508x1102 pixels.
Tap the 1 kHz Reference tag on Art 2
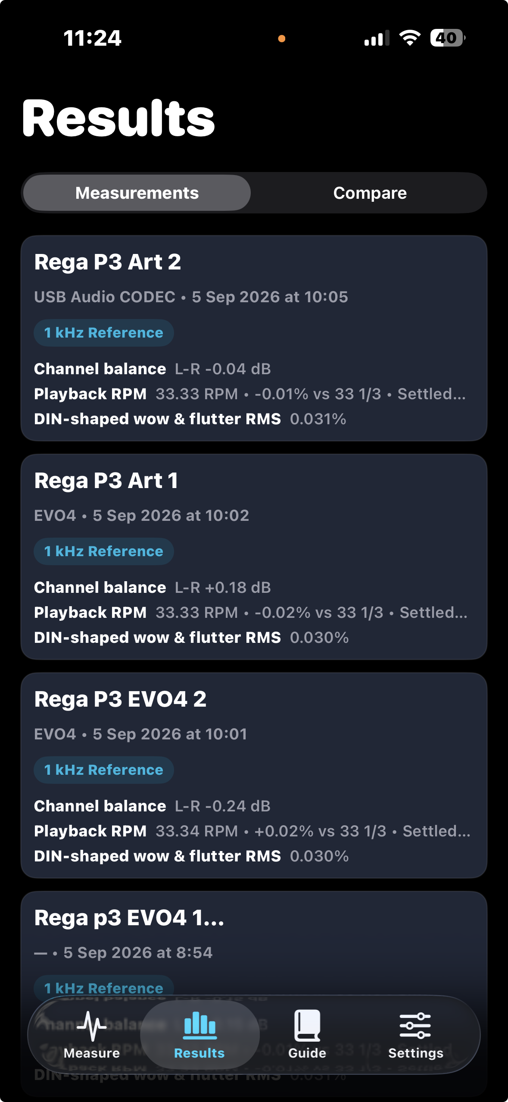tap(104, 333)
